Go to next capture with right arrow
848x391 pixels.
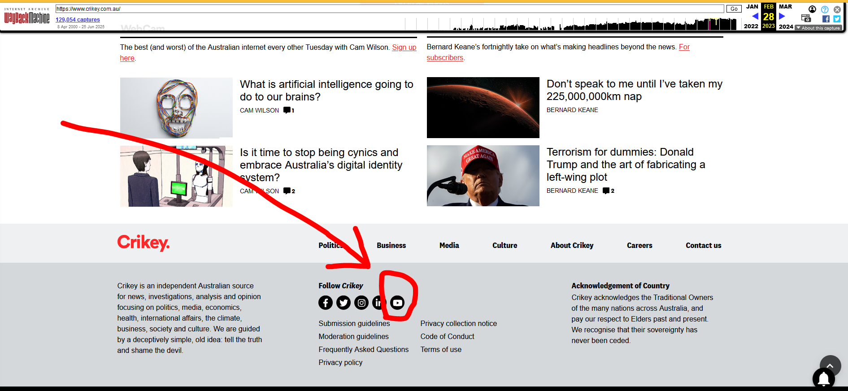[x=782, y=17]
